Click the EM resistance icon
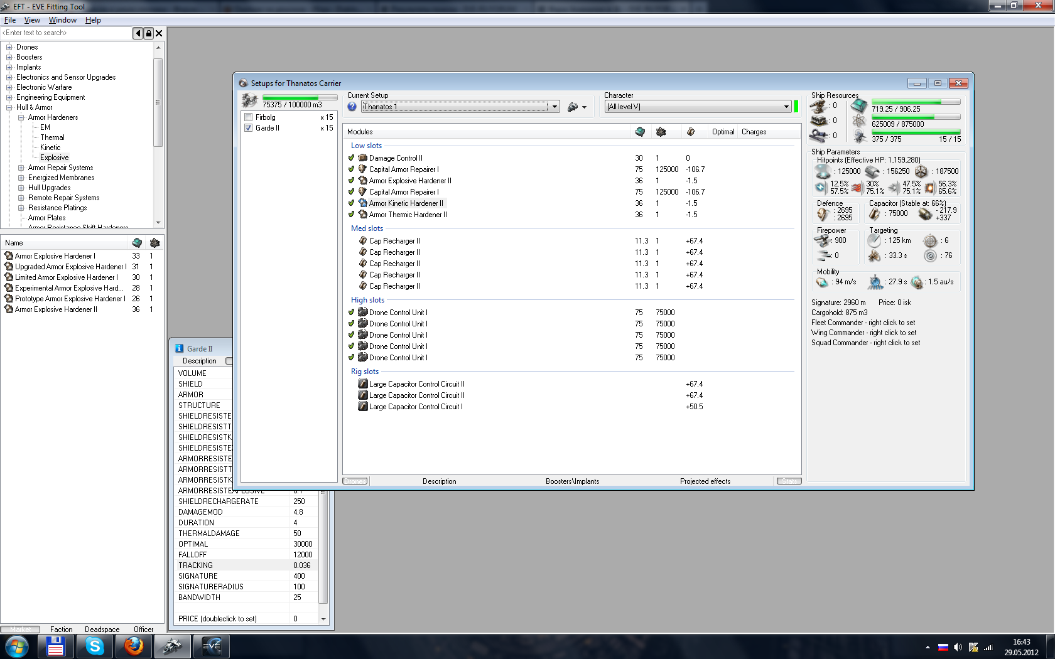The image size is (1055, 659). 820,187
